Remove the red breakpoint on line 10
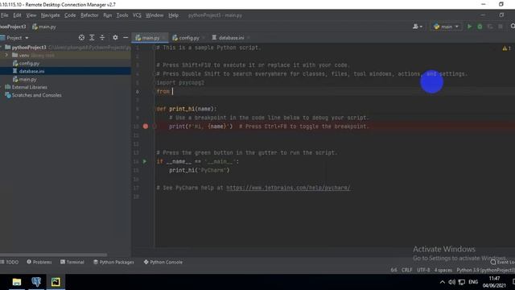The image size is (515, 290). tap(146, 126)
